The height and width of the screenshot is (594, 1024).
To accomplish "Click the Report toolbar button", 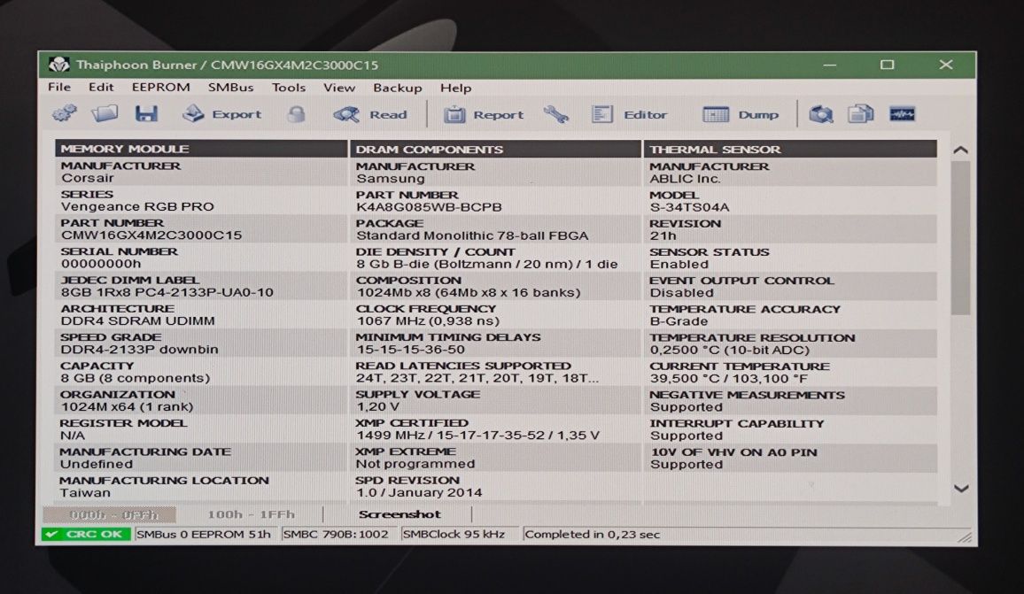I will [x=484, y=115].
